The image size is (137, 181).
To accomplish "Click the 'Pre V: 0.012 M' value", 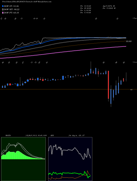I will (109, 8).
